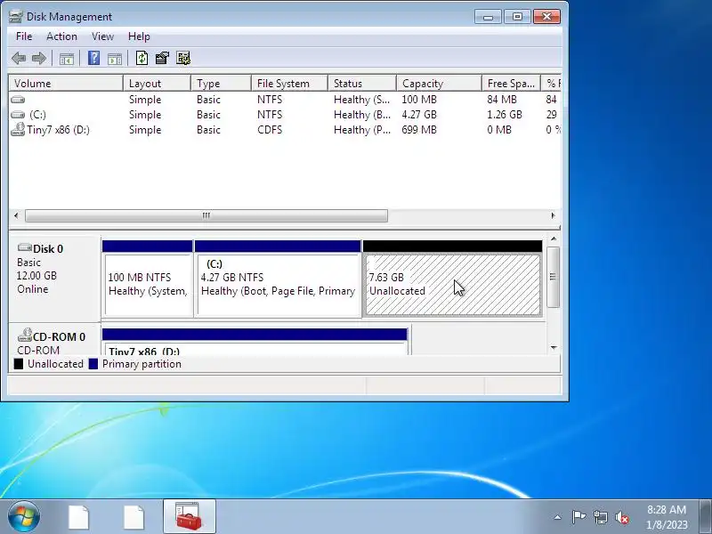Click the horizontal scrollbar left arrow
Viewport: 712px width, 534px height.
coord(16,215)
